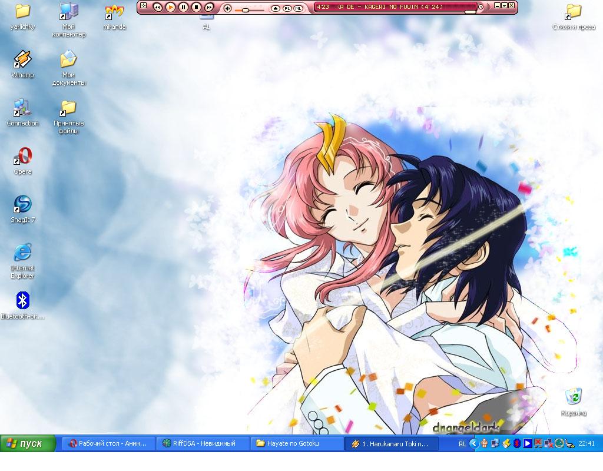Viewport: 603px width, 471px height.
Task: Click single monitor tray icon with red X
Action: [x=538, y=443]
